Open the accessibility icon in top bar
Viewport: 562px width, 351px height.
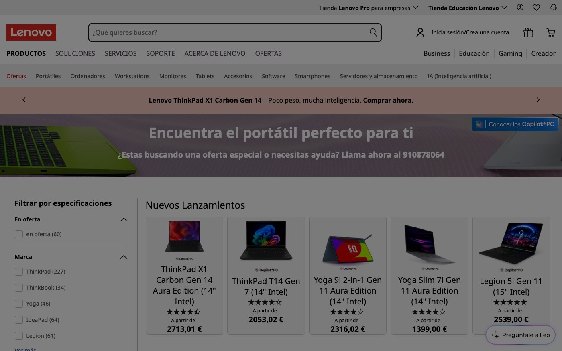[520, 7]
